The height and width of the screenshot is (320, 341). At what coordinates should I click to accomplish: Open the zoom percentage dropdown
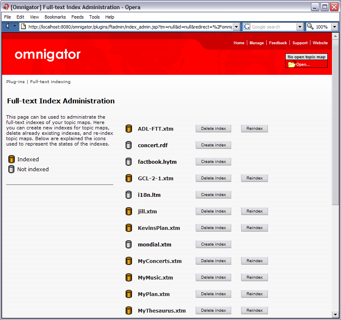(334, 27)
